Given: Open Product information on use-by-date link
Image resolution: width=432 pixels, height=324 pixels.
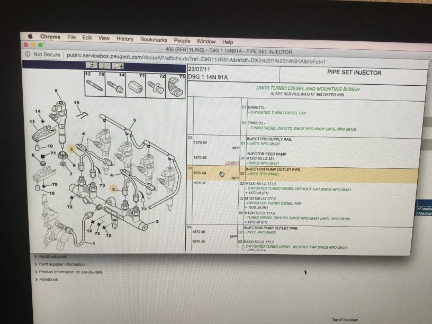Looking at the screenshot, I should 71,272.
